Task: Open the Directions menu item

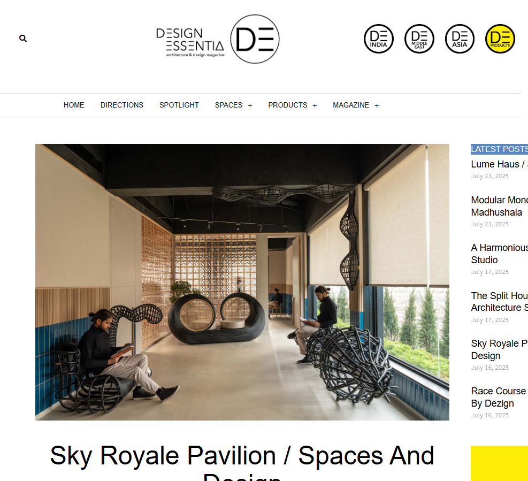Action: (122, 105)
